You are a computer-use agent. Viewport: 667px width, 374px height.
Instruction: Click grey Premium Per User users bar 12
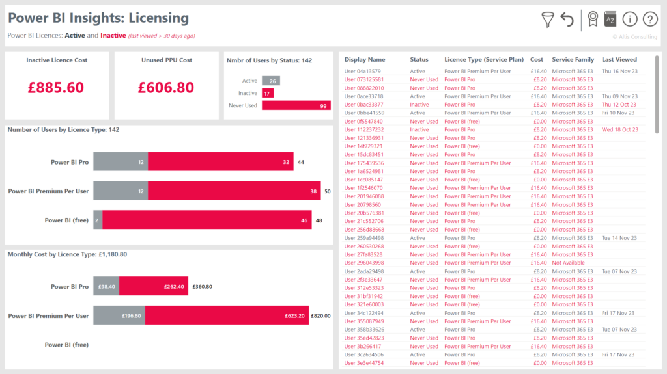tap(121, 191)
